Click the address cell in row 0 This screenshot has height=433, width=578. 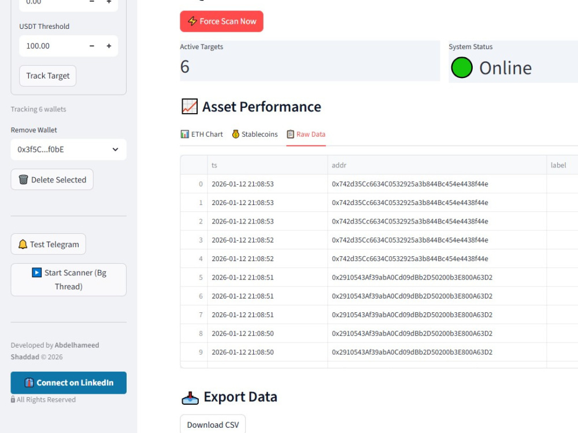pyautogui.click(x=437, y=184)
